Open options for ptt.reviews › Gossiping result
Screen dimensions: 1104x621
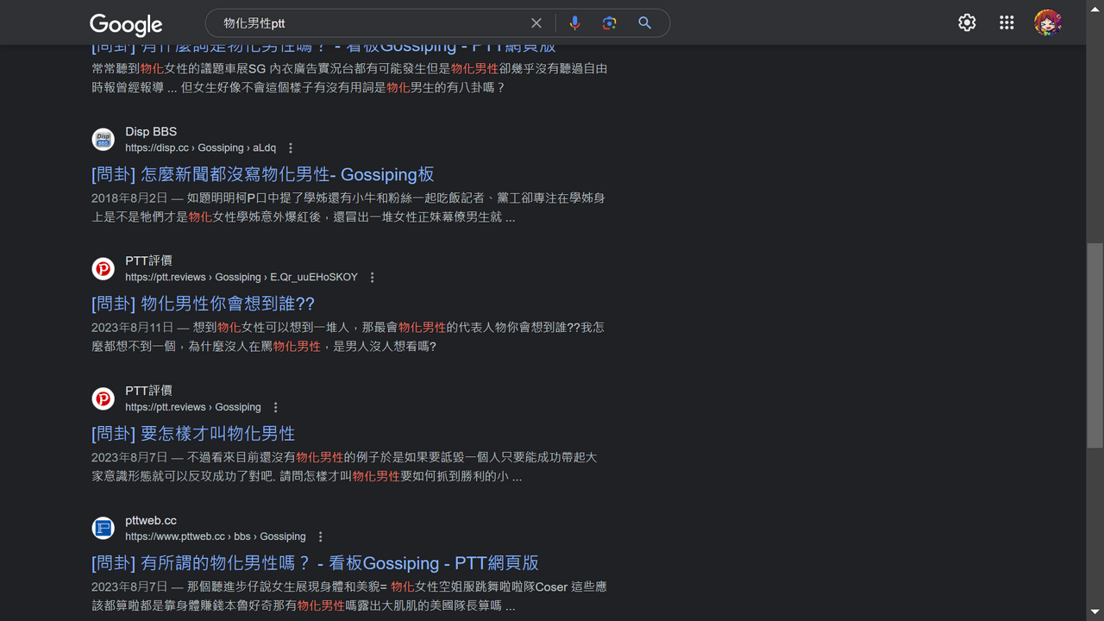(x=276, y=407)
